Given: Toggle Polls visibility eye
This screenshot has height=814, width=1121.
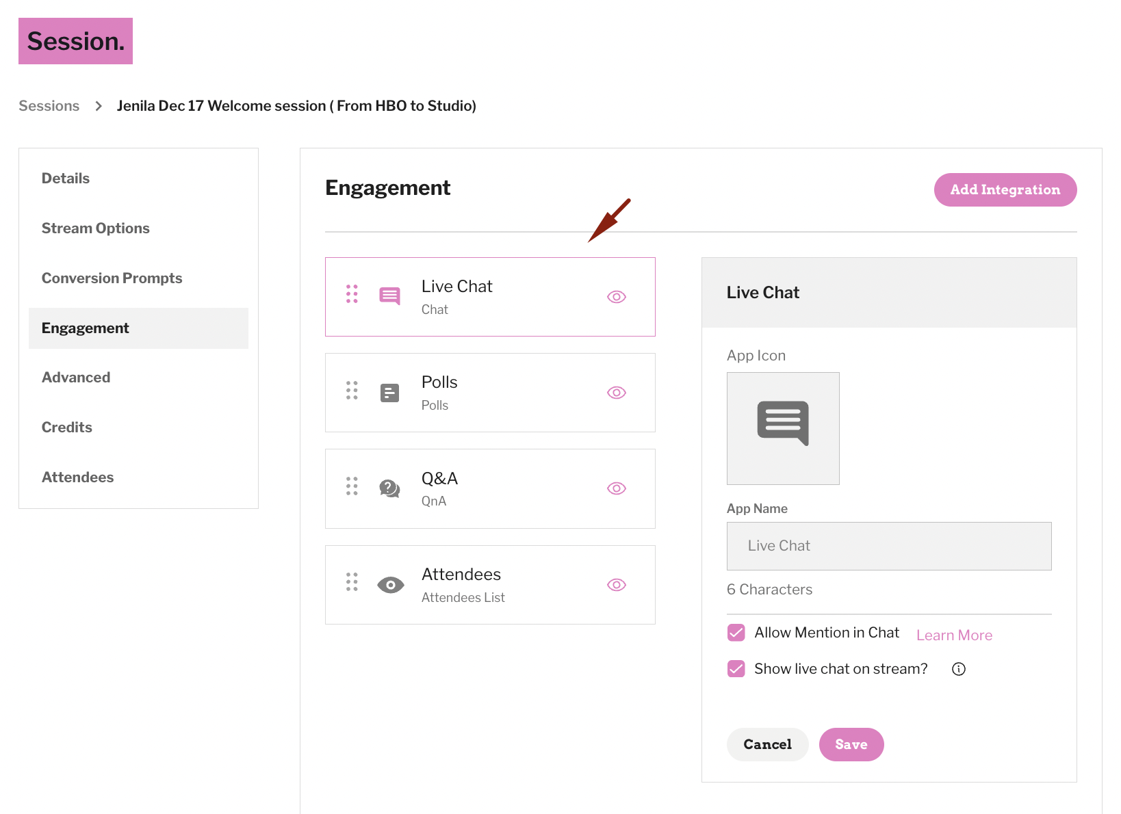Looking at the screenshot, I should (x=617, y=393).
